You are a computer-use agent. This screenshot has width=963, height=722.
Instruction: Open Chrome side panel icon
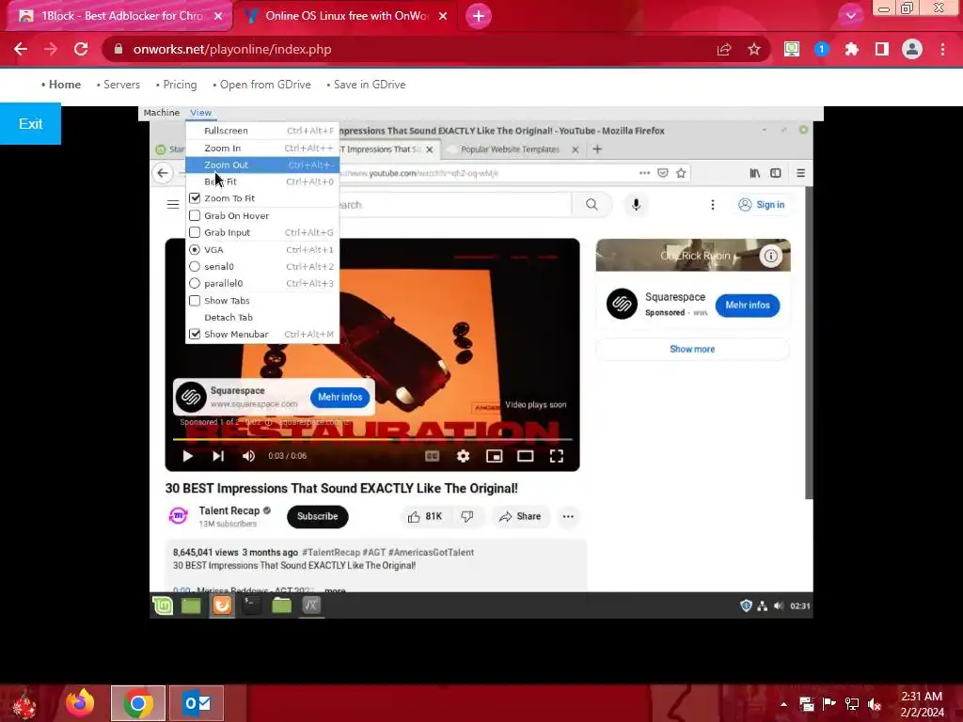(882, 49)
